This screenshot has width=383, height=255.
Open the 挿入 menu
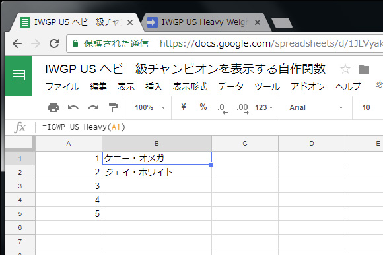pos(154,86)
